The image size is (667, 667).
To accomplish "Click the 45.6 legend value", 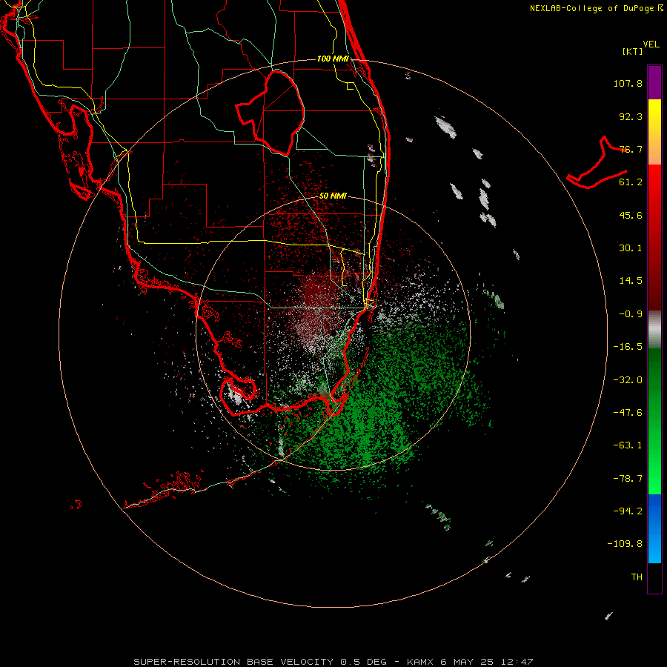I will click(631, 215).
